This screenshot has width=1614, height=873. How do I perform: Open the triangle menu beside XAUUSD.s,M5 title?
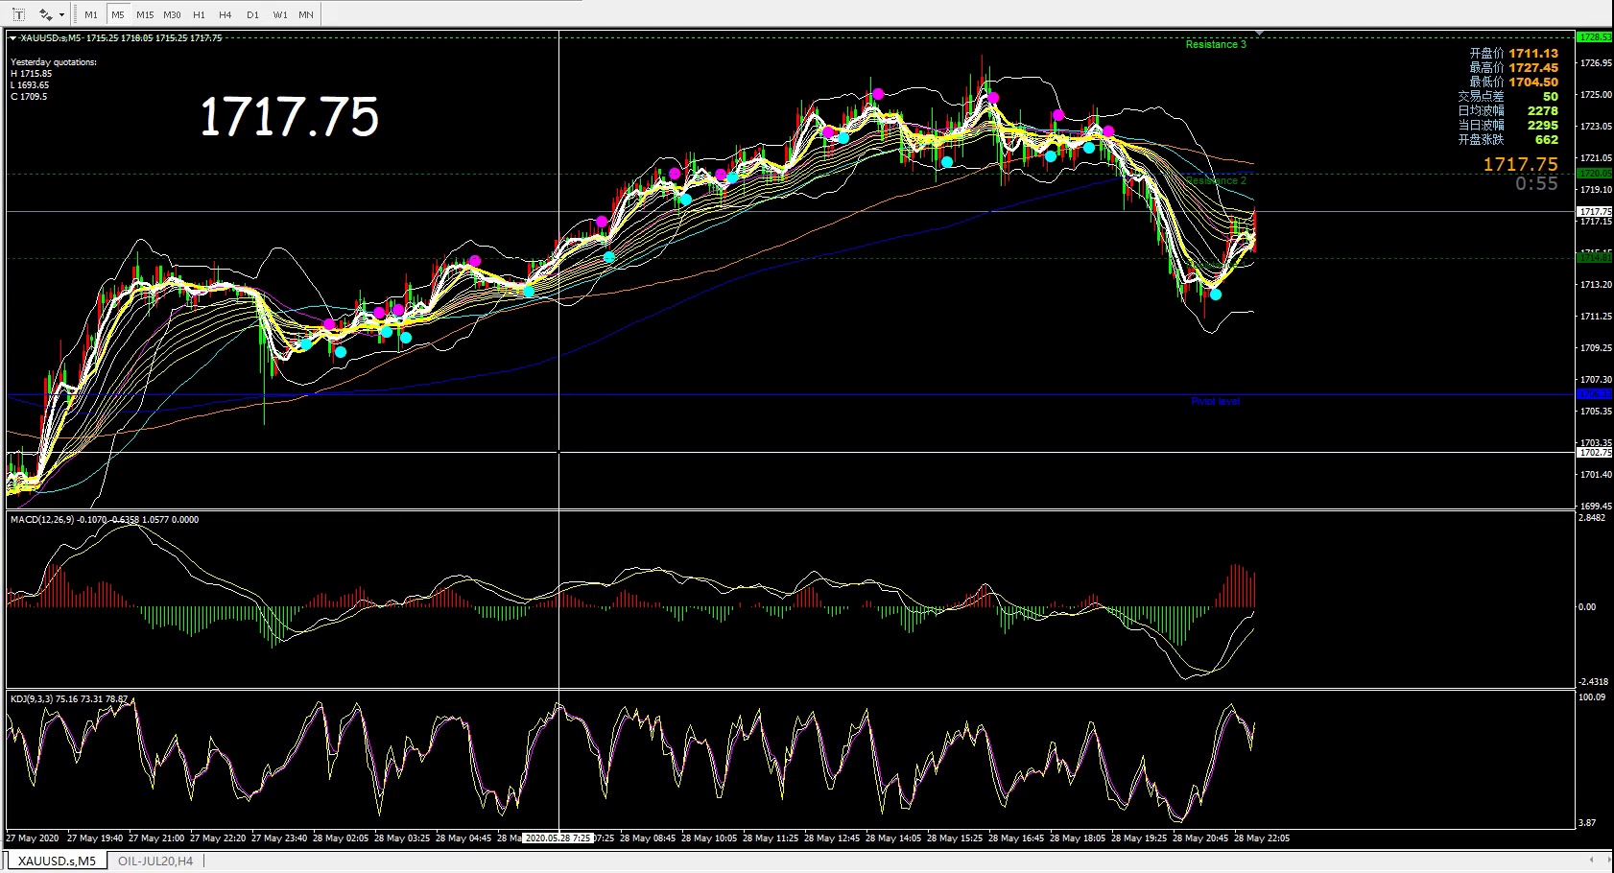12,38
